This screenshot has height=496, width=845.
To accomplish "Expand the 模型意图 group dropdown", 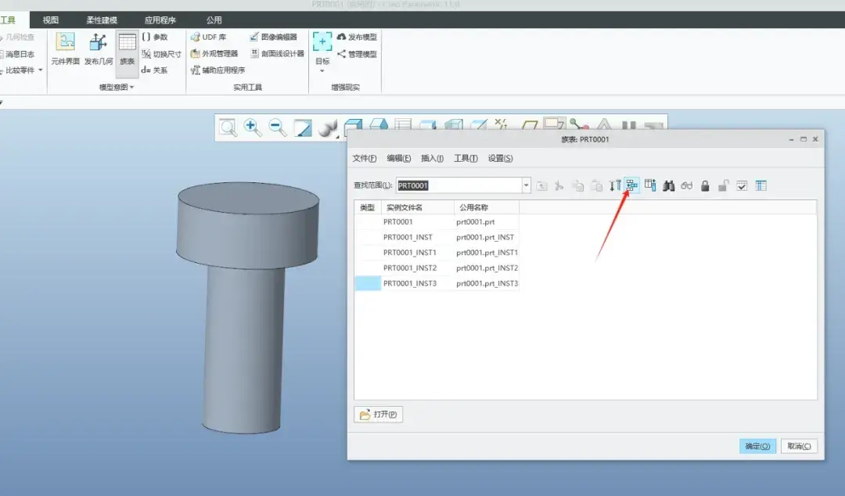I will 117,87.
